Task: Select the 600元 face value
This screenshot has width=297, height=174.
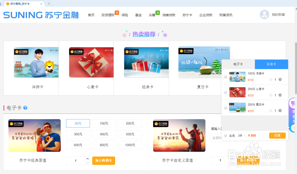Action: click(78, 145)
